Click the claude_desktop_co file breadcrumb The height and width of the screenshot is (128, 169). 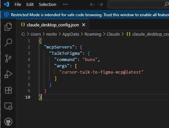(148, 34)
